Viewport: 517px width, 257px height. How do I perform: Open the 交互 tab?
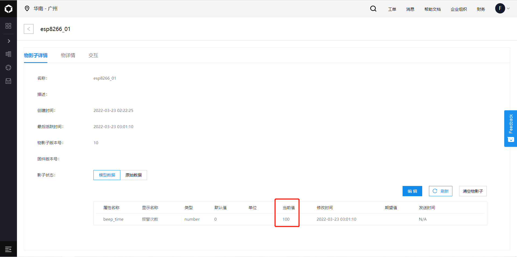pos(93,55)
